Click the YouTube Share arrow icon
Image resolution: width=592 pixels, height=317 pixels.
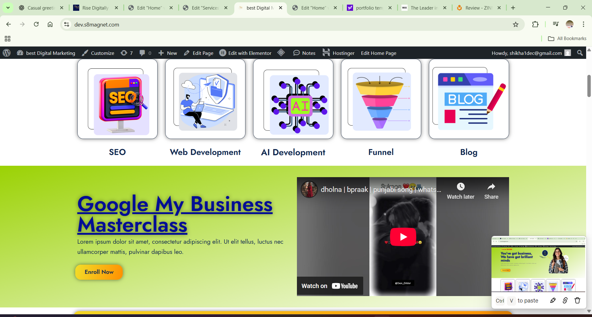point(491,187)
